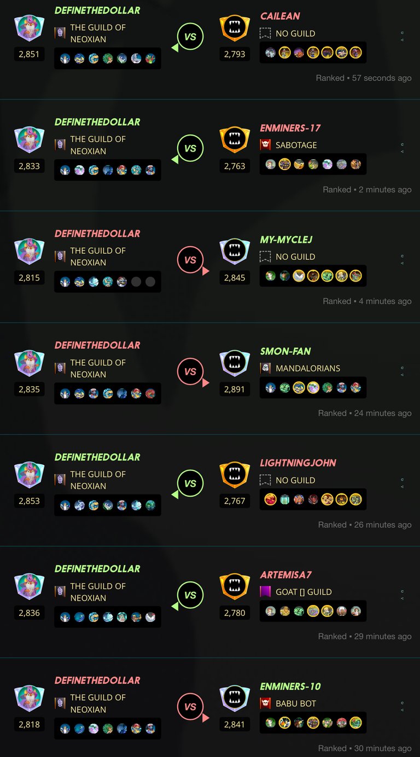Viewport: 420px width, 757px height.
Task: Open the VS icon against ENMINERS-17
Action: (x=190, y=149)
